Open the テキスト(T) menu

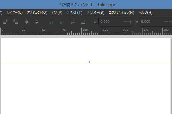tap(74, 13)
